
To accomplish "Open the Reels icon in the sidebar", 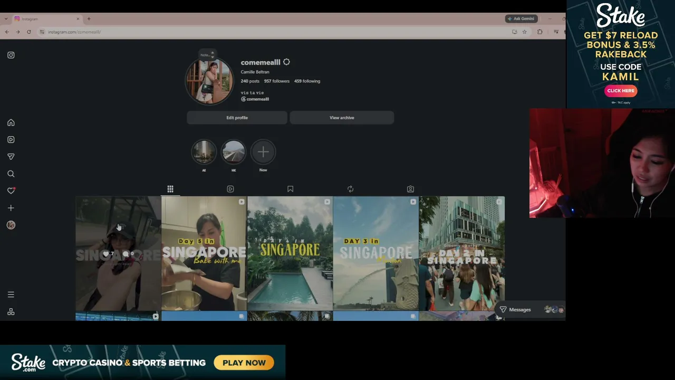I will pos(11,139).
